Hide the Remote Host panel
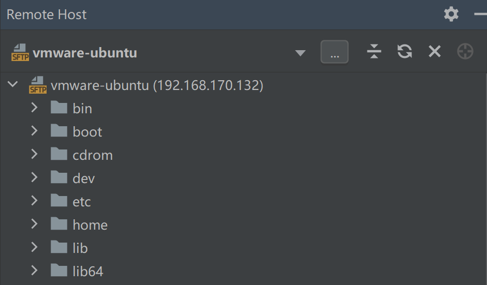This screenshot has height=285, width=487. pyautogui.click(x=481, y=14)
